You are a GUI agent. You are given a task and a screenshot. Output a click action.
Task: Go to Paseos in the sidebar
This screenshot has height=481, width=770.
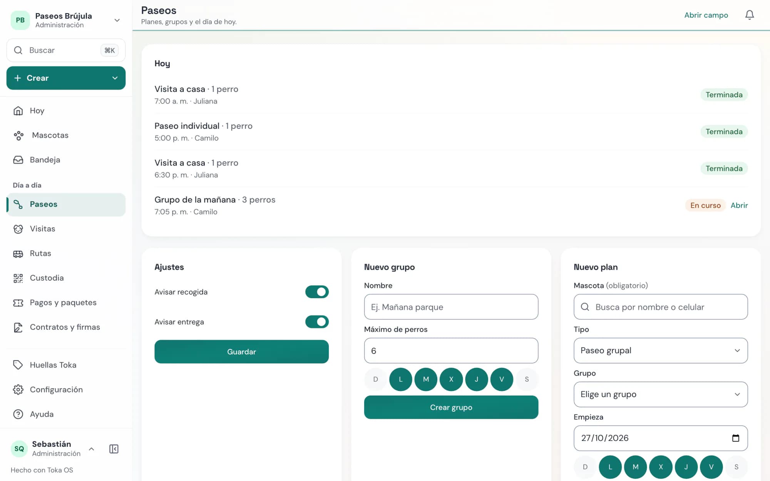tap(66, 204)
